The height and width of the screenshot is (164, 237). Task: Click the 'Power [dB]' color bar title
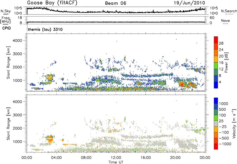[226, 62]
